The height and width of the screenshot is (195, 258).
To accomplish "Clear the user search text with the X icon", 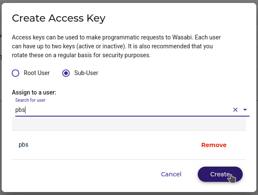I will click(x=235, y=110).
